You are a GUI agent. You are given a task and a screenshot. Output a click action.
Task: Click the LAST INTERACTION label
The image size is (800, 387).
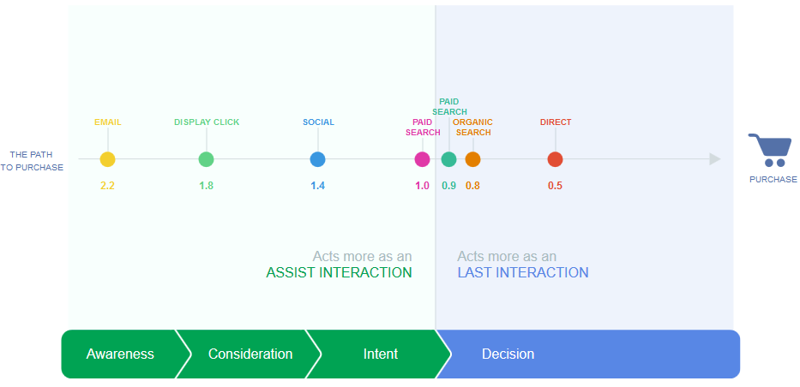pyautogui.click(x=522, y=273)
